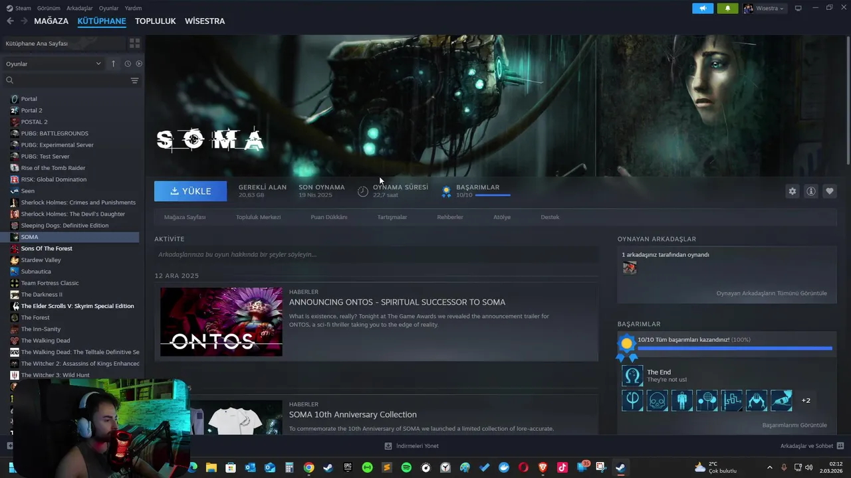Expand the Wisestra account dropdown
This screenshot has width=851, height=478.
tap(764, 8)
